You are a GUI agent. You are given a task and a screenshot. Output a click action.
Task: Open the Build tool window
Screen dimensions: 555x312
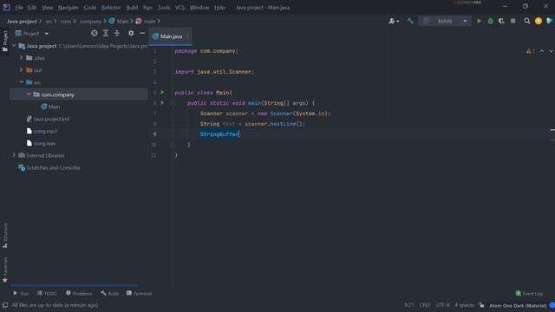[x=110, y=294]
